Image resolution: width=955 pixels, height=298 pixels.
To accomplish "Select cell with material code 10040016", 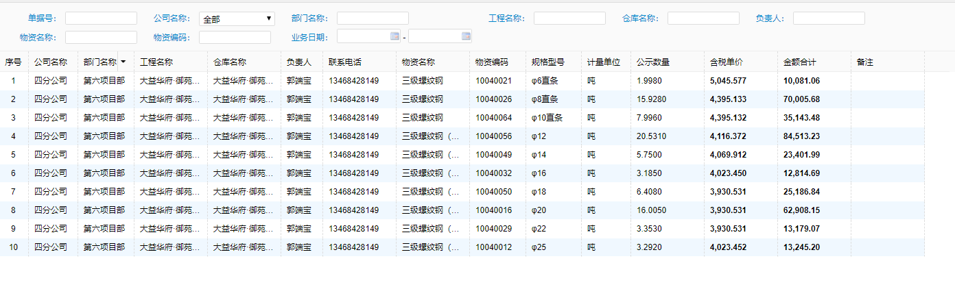I will [497, 210].
